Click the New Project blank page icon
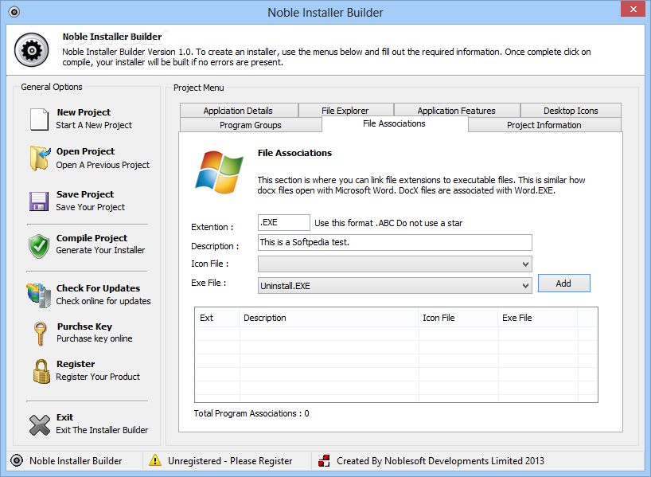The height and width of the screenshot is (477, 651). [40, 119]
